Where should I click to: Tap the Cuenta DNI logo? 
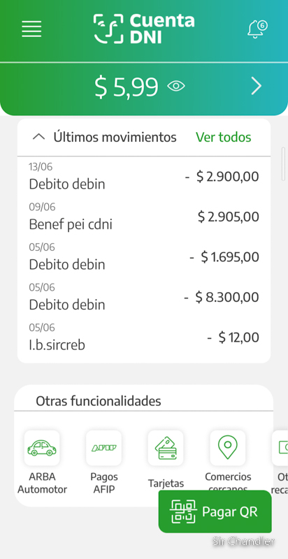144,29
